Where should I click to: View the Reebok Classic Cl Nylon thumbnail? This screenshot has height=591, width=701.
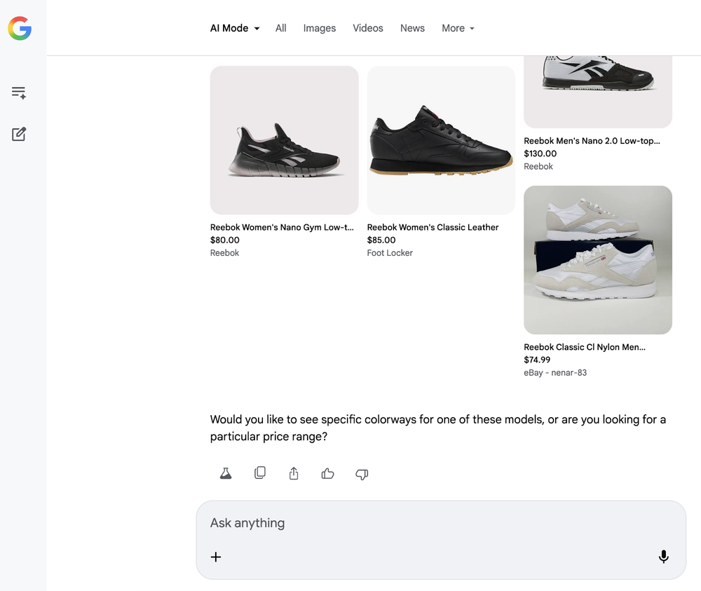pos(597,259)
